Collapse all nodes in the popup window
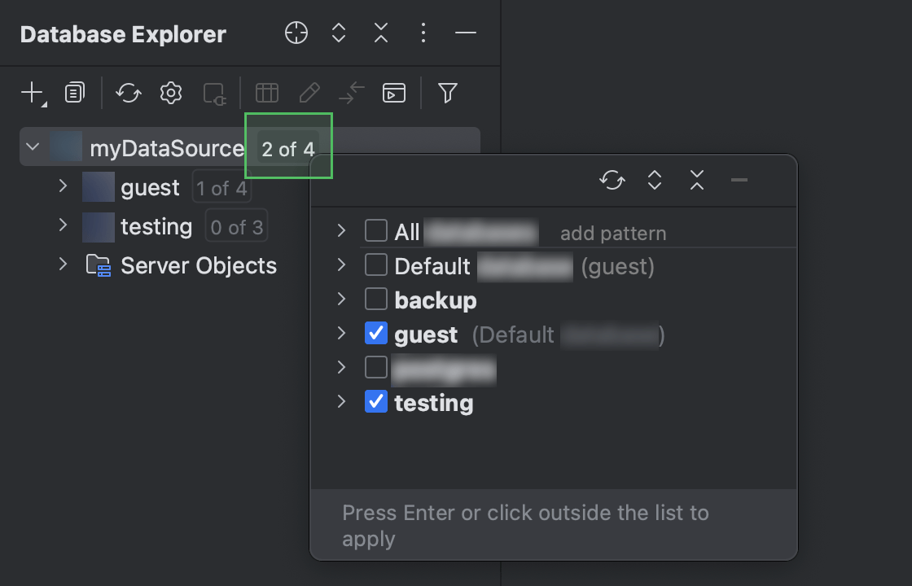Viewport: 912px width, 586px height. coord(696,180)
